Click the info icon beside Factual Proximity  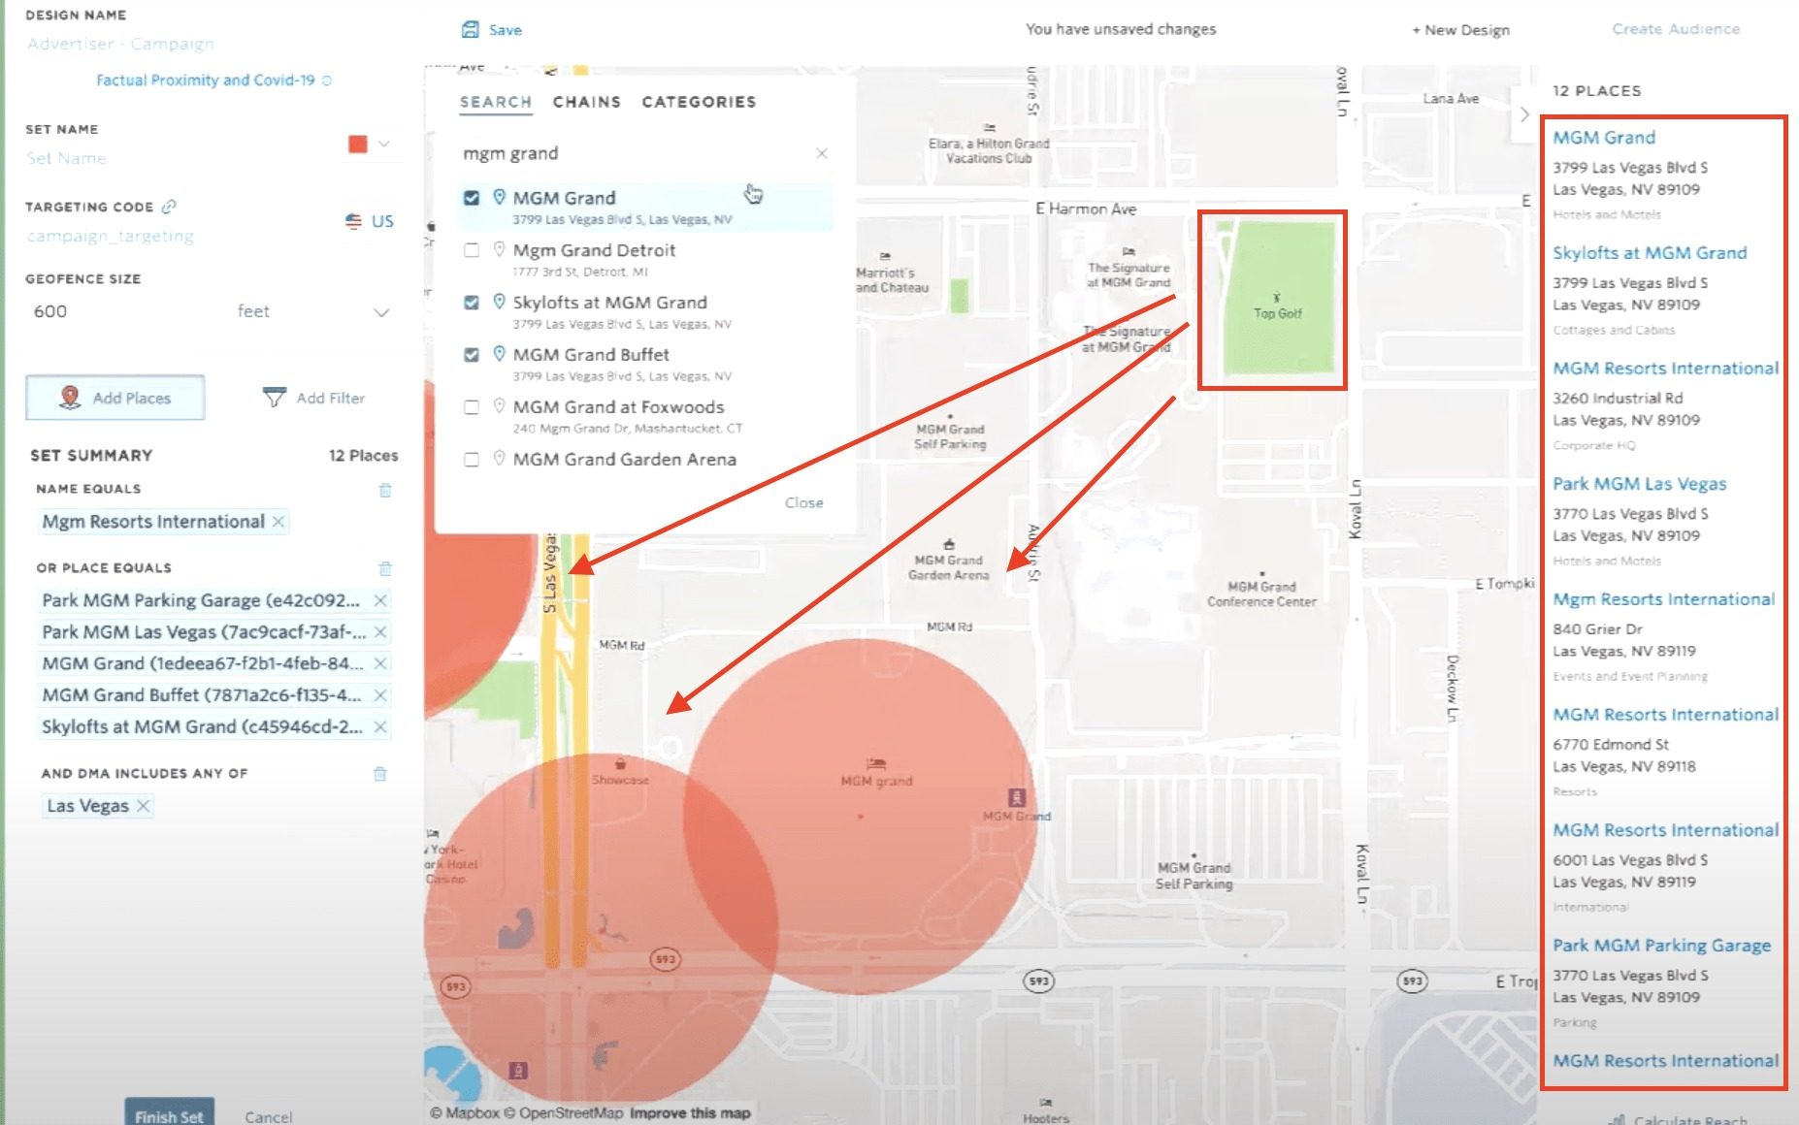327,80
